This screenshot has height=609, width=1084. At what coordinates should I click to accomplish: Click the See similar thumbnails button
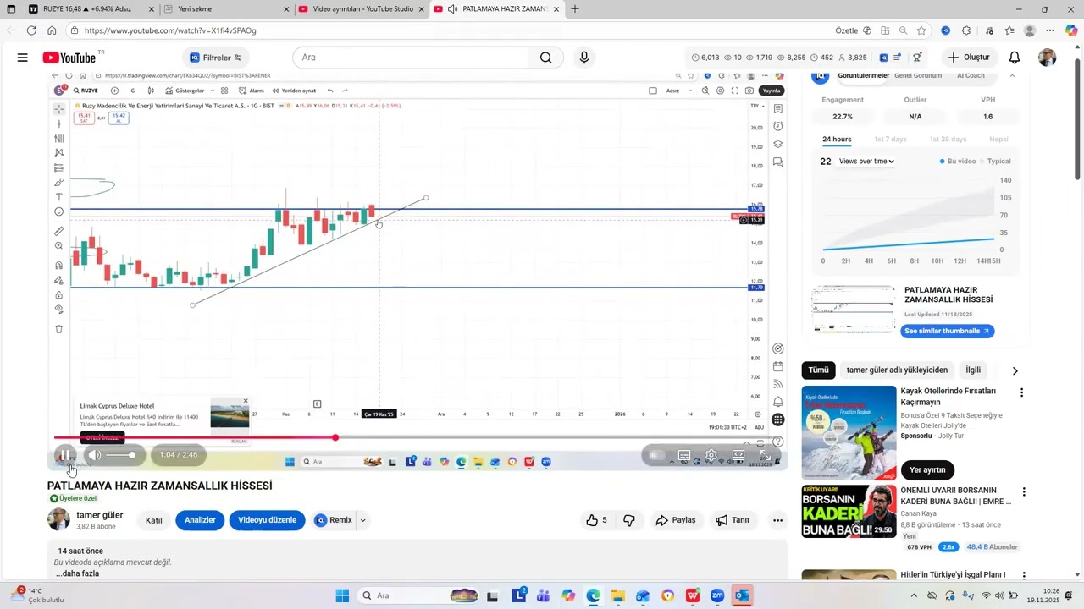(x=947, y=331)
